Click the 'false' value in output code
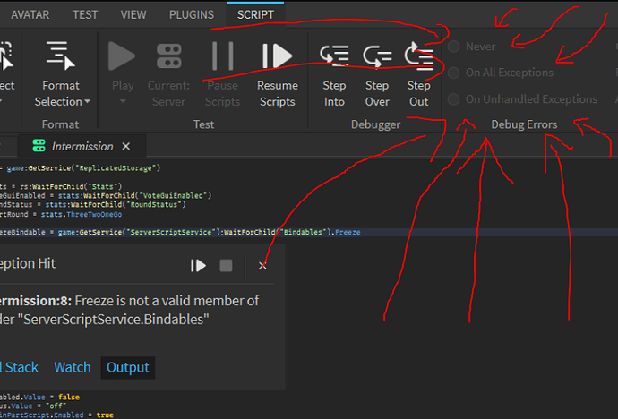The width and height of the screenshot is (618, 419). 69,397
